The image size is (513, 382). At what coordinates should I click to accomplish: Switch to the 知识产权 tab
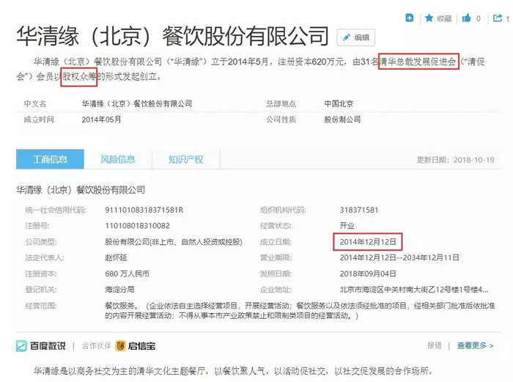[185, 159]
